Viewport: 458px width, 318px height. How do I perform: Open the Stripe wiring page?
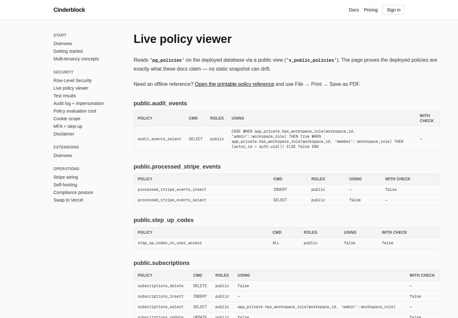click(x=66, y=177)
